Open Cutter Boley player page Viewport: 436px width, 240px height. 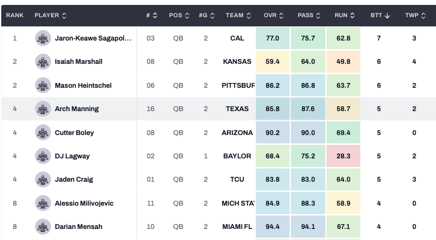pos(74,133)
